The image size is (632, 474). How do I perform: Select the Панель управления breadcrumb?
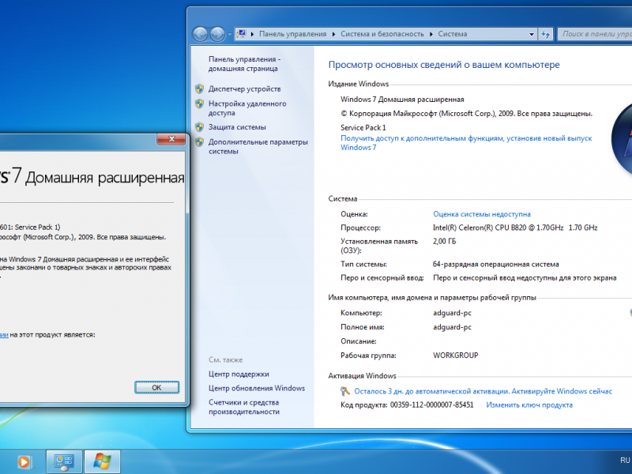pos(292,34)
